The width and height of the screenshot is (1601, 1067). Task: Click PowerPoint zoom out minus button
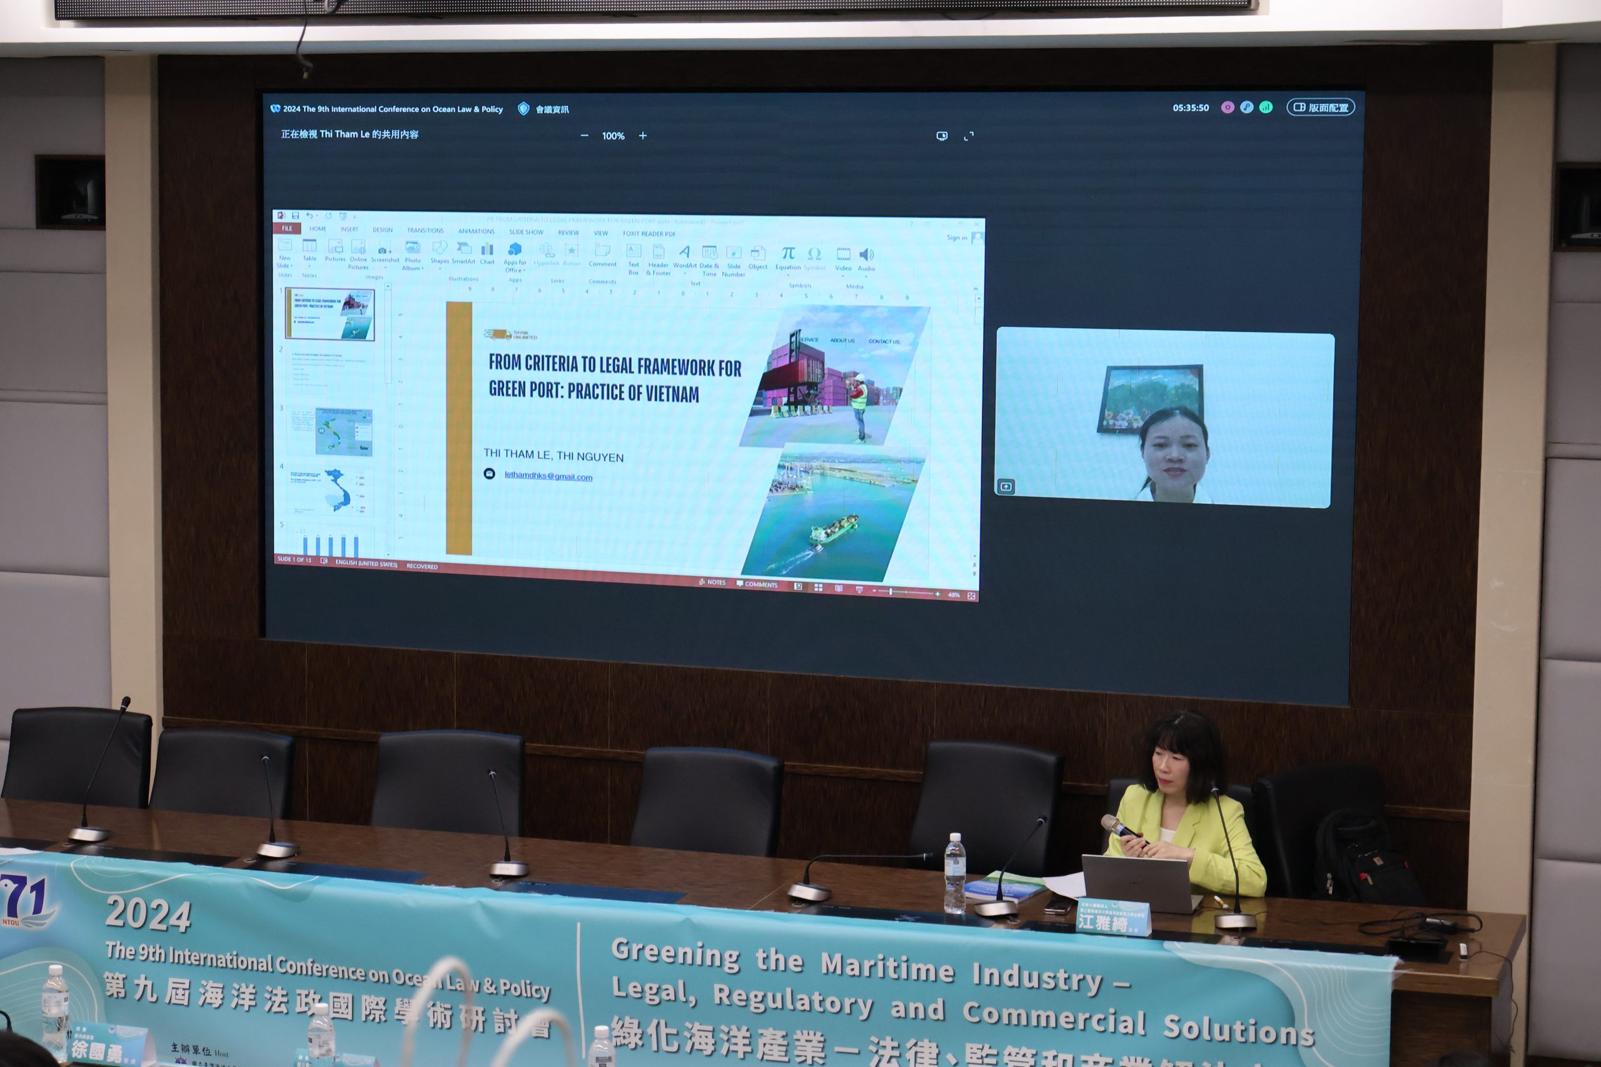[874, 591]
